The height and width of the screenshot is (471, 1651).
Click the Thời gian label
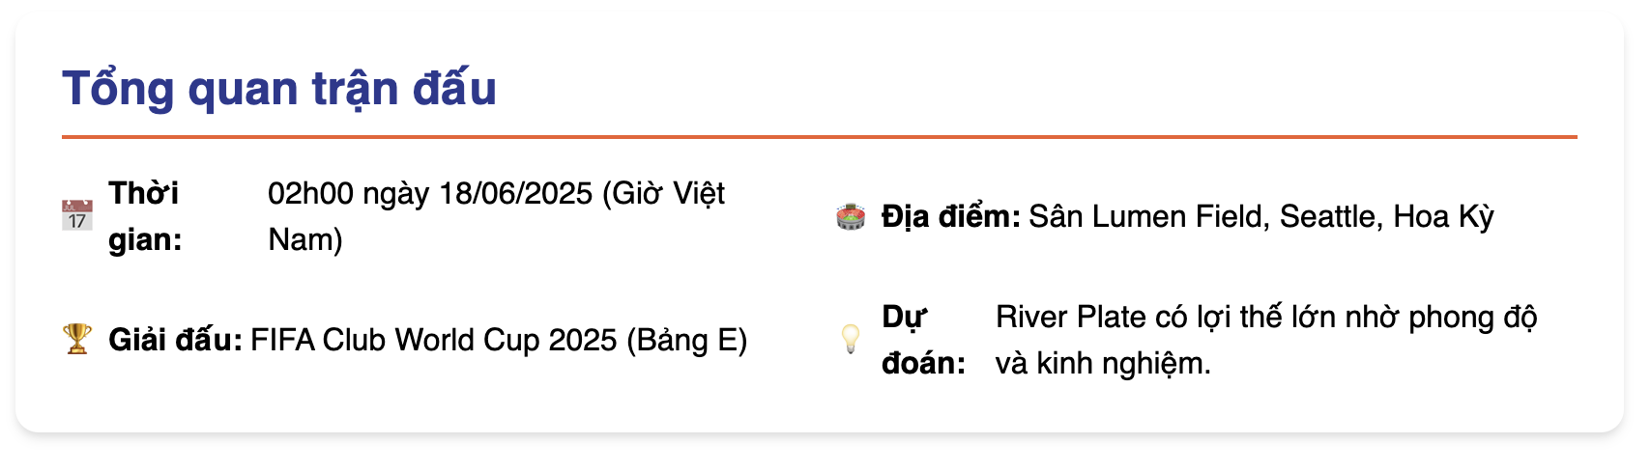145,216
